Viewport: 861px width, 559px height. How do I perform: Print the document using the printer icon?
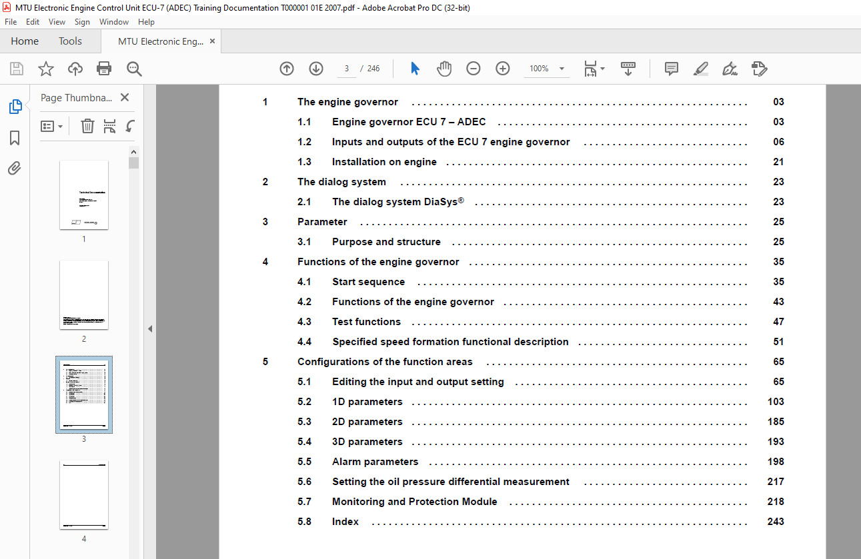pos(104,69)
